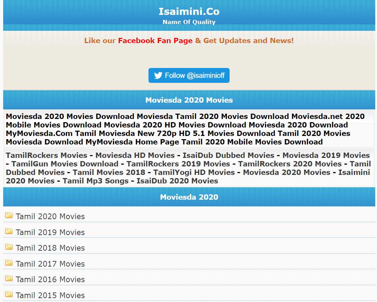
Task: Go to Moviesda 2019 Movies link
Action: pos(326,155)
